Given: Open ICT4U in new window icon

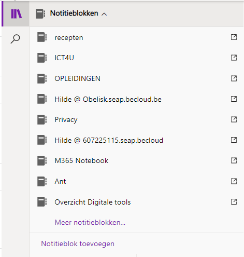Looking at the screenshot, I should click(x=234, y=58).
